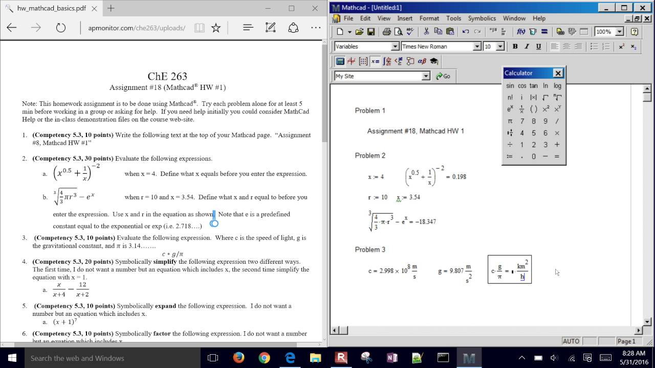Click the New worksheet icon in Mathcad
This screenshot has height=368, width=655.
[x=340, y=32]
